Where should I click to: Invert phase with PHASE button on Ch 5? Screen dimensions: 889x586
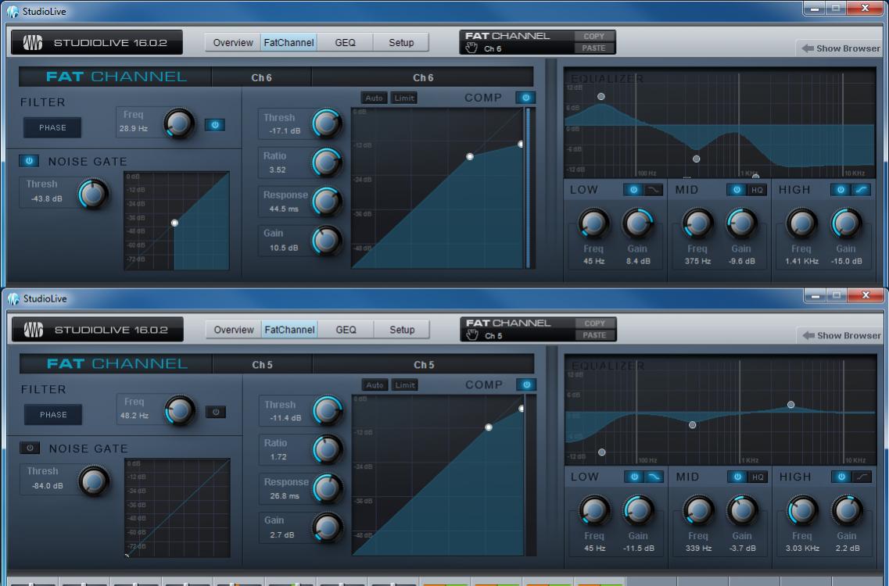tap(52, 415)
